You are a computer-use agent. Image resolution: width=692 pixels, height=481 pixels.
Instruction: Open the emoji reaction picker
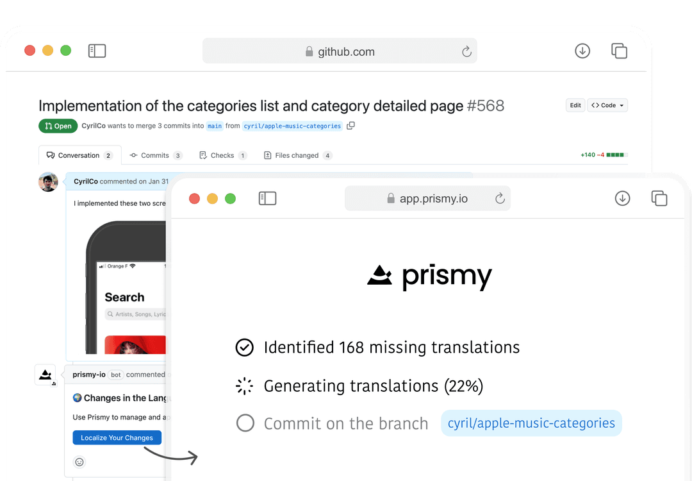[x=79, y=462]
